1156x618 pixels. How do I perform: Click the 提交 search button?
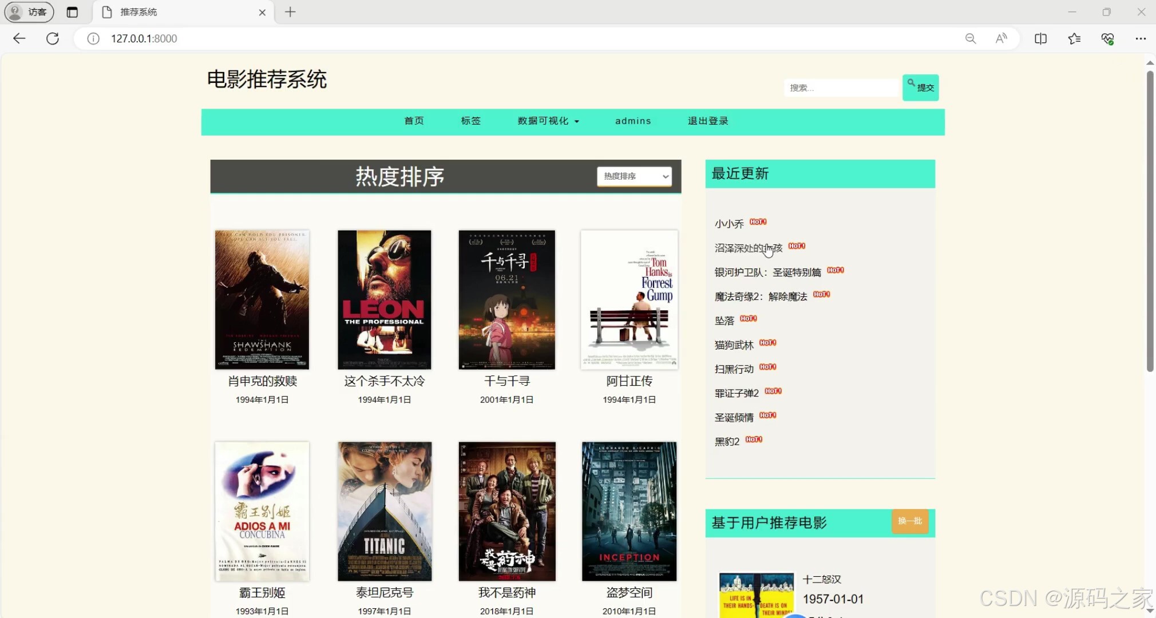click(920, 88)
